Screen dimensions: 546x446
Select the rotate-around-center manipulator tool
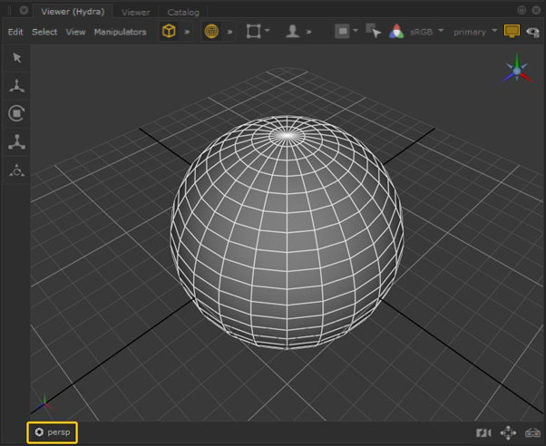[16, 170]
